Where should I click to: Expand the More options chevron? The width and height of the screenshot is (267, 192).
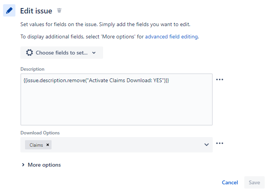[23, 165]
